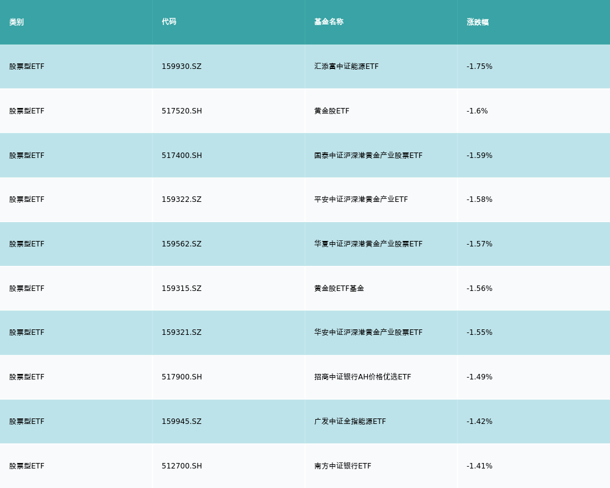Click the -1.57% change value

(x=479, y=244)
